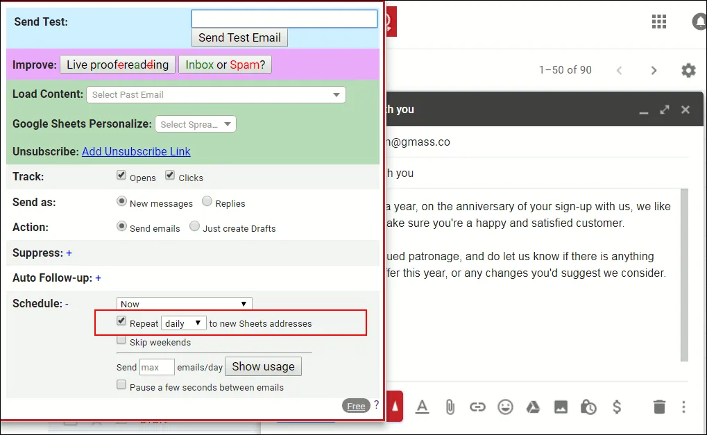The height and width of the screenshot is (435, 707).
Task: Click the Free plan badge
Action: pyautogui.click(x=356, y=406)
